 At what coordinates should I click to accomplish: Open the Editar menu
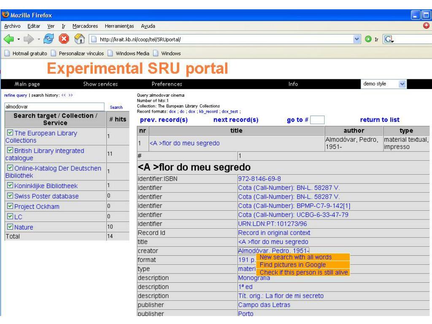(34, 26)
